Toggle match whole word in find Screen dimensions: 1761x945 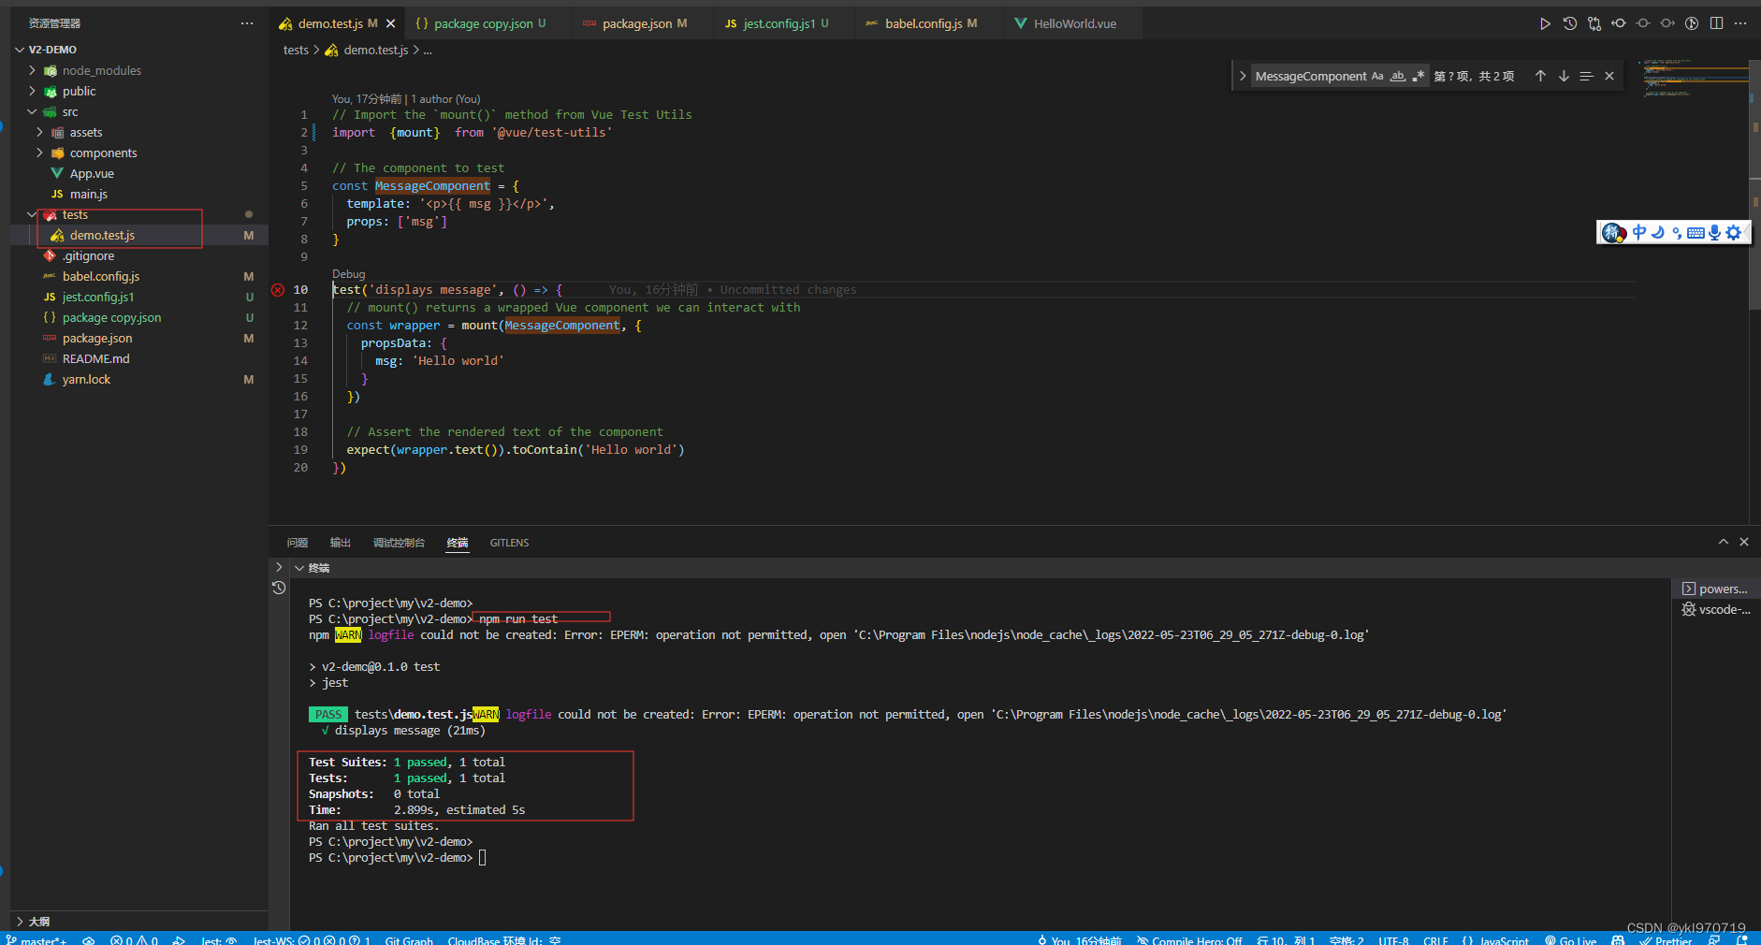tap(1398, 76)
